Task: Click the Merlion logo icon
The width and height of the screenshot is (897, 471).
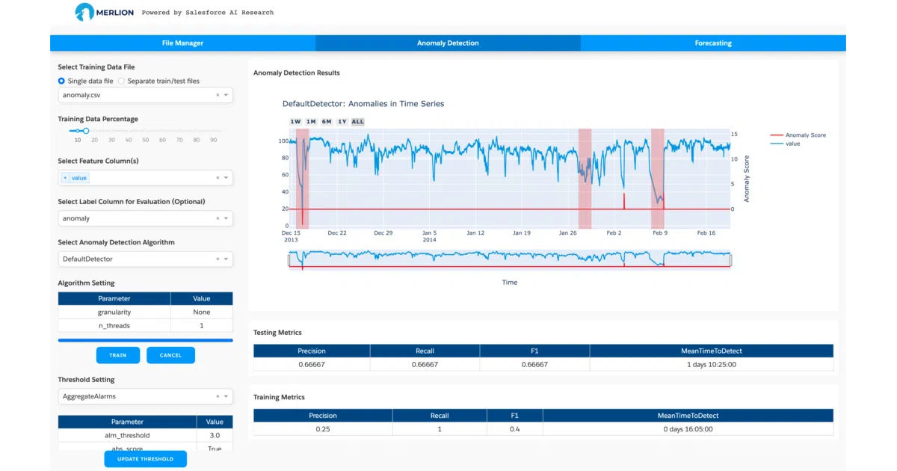Action: (x=84, y=12)
